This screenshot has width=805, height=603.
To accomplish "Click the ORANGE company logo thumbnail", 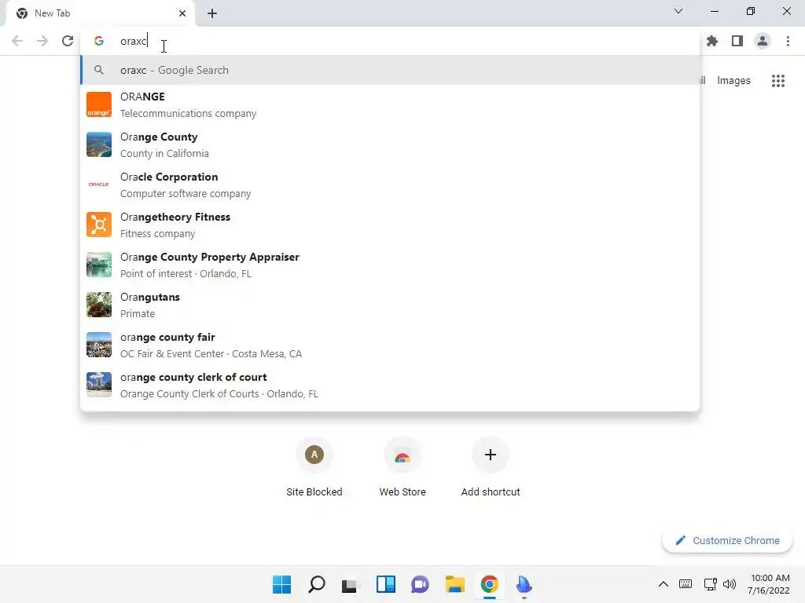I will pos(98,104).
